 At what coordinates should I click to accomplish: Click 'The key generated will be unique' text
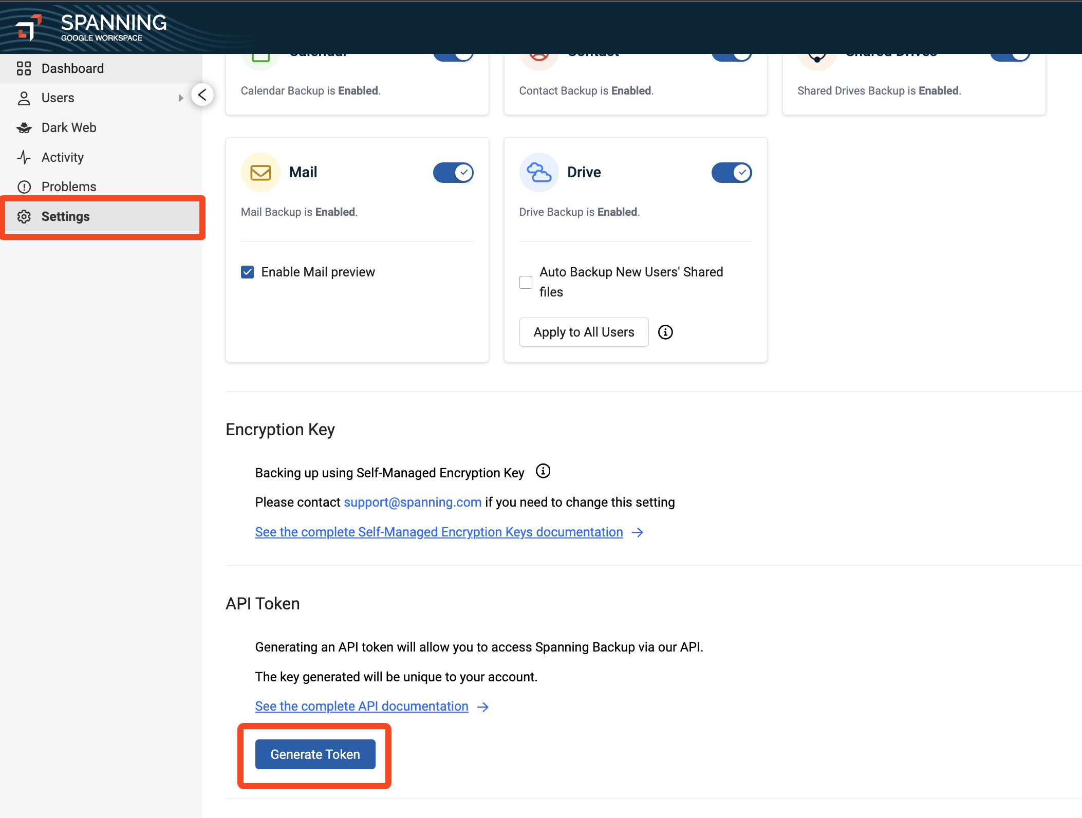(x=396, y=677)
